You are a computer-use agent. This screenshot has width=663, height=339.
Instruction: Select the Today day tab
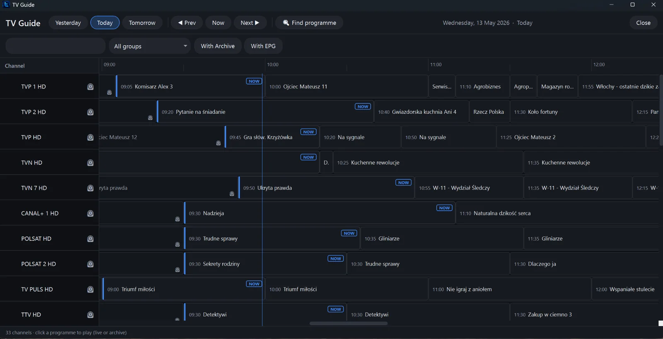[x=105, y=23]
